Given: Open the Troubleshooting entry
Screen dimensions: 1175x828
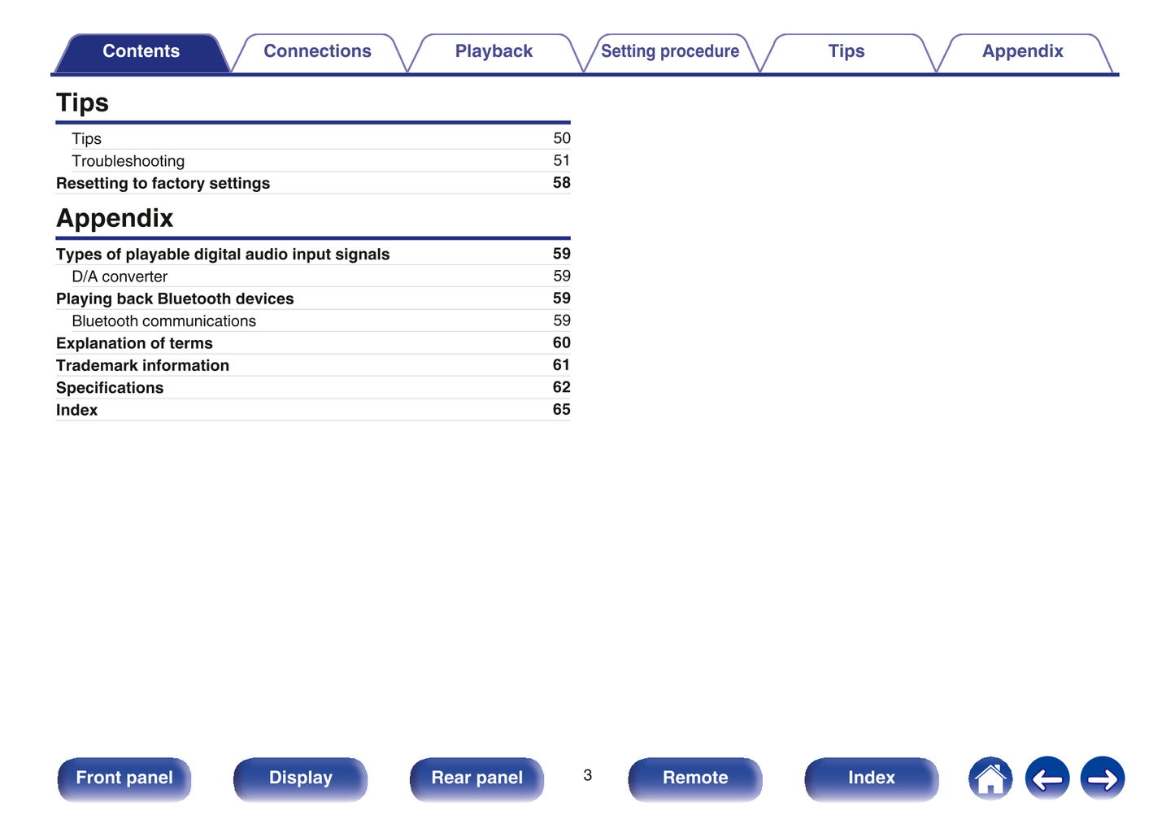Looking at the screenshot, I should [128, 161].
